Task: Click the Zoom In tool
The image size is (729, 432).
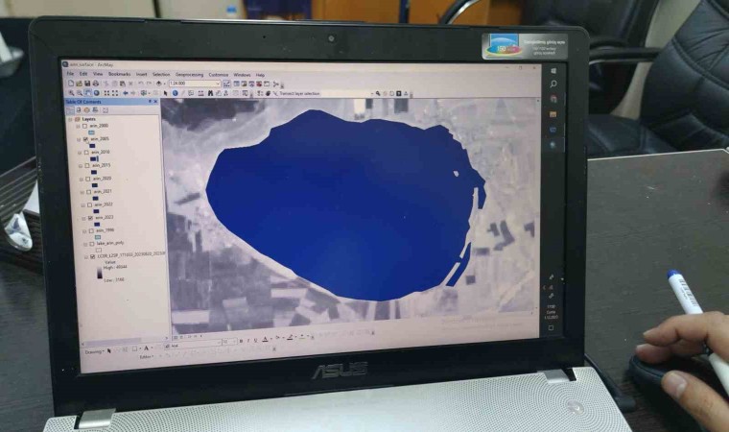Action: click(x=69, y=93)
